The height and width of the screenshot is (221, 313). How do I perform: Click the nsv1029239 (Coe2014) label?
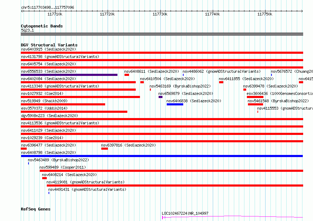pos(42,138)
